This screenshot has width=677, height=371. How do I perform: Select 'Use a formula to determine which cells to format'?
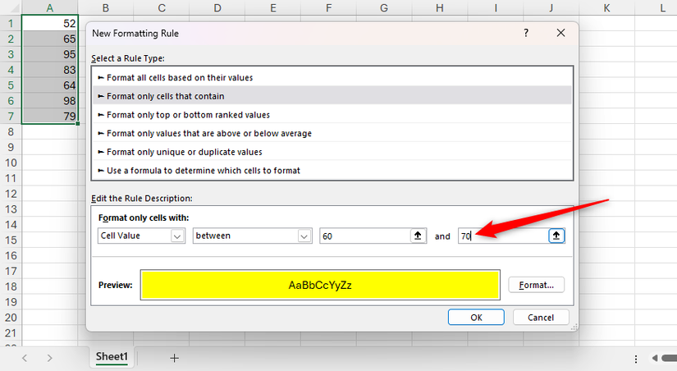click(x=204, y=171)
